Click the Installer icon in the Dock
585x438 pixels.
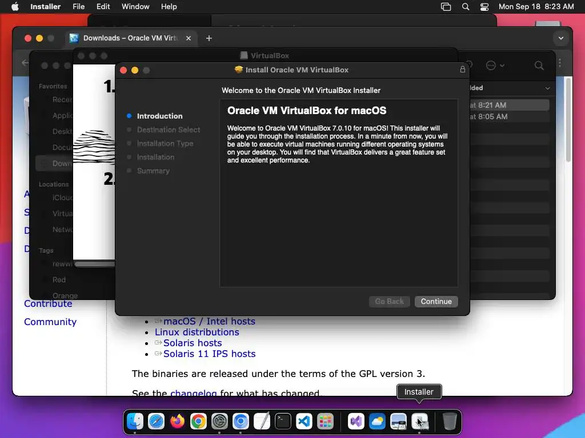419,421
